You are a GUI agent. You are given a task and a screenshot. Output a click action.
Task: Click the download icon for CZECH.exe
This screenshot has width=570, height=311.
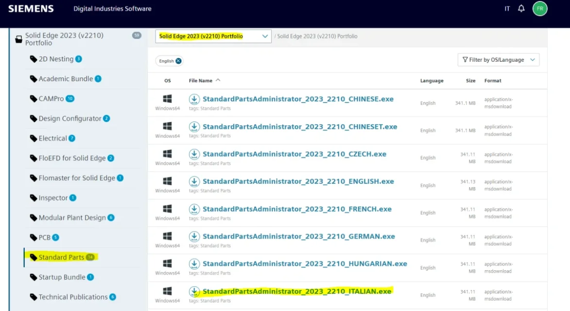point(194,154)
